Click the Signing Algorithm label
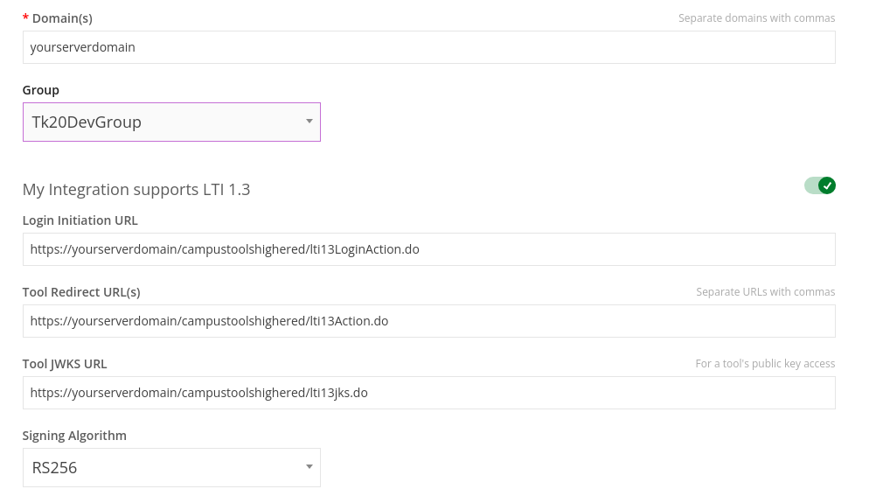Viewport: 869px width, 496px height. [75, 436]
